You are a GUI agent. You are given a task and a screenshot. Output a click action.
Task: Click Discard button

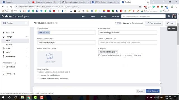pyautogui.click(x=140, y=91)
